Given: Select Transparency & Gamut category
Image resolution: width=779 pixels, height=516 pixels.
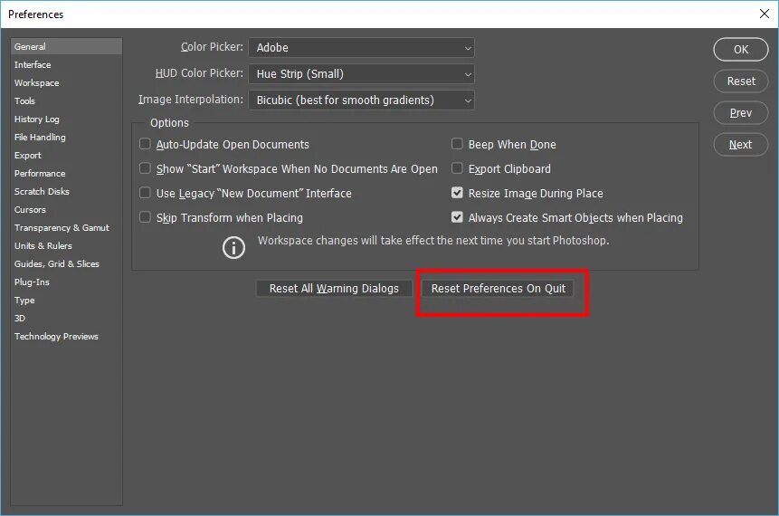Looking at the screenshot, I should coord(66,228).
